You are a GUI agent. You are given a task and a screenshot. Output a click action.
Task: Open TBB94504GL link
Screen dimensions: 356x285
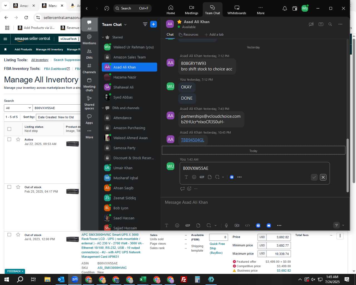(192, 140)
